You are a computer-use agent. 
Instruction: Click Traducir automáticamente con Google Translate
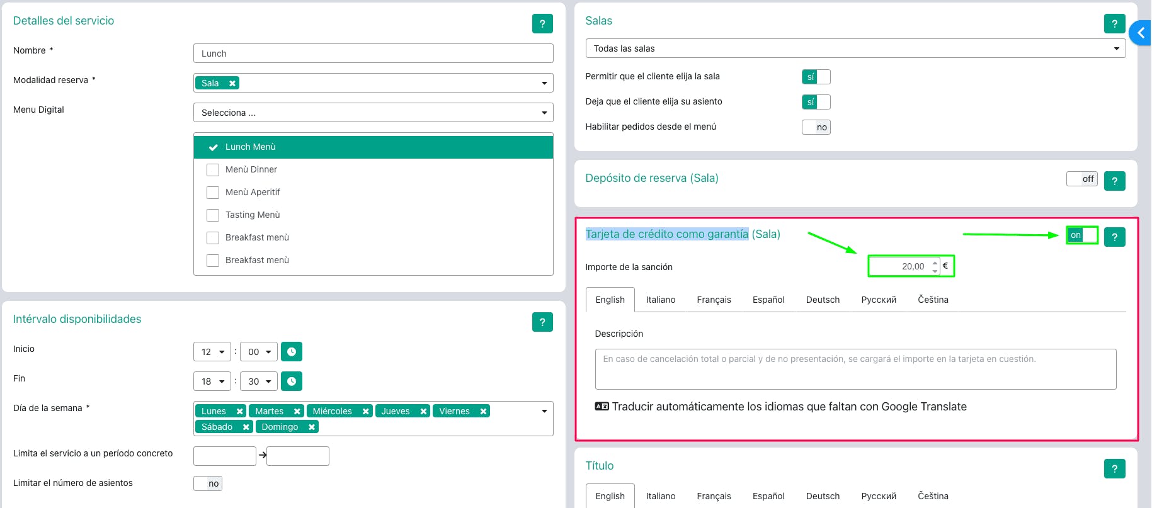pyautogui.click(x=781, y=407)
